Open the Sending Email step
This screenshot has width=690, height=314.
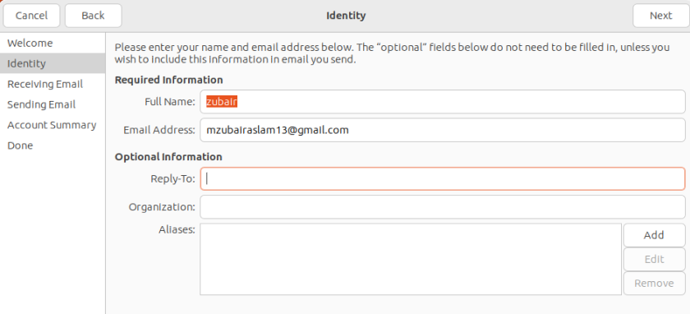[53, 104]
